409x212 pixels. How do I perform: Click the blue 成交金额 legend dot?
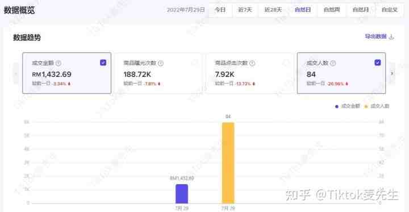tap(337, 106)
